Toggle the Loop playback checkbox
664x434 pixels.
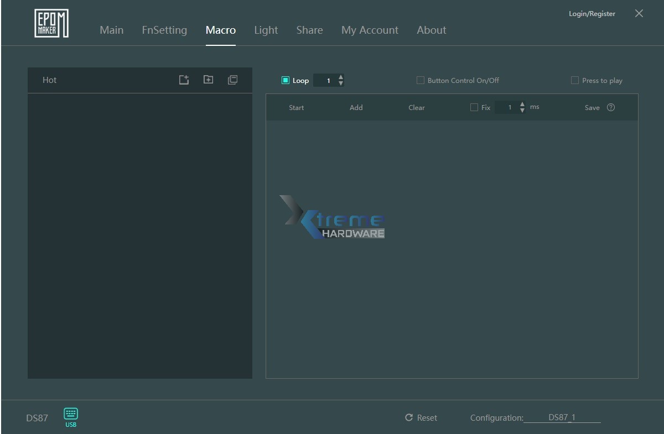[x=286, y=80]
